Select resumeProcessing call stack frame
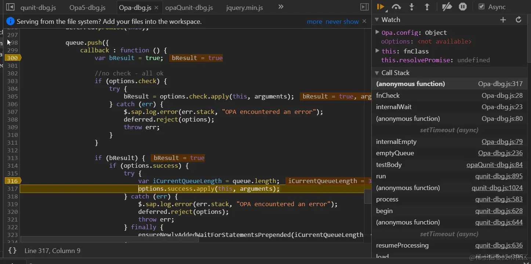 point(449,245)
